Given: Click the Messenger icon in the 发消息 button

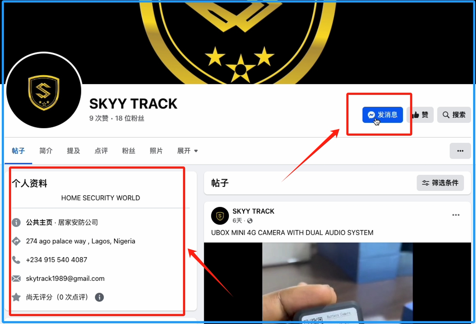Looking at the screenshot, I should coord(371,115).
